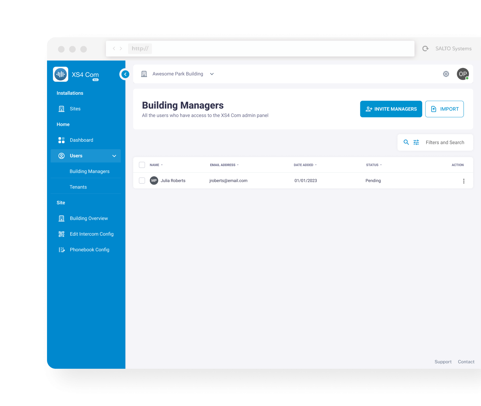Open the three-dot action menu for Julia Roberts
The image size is (481, 406).
[464, 181]
